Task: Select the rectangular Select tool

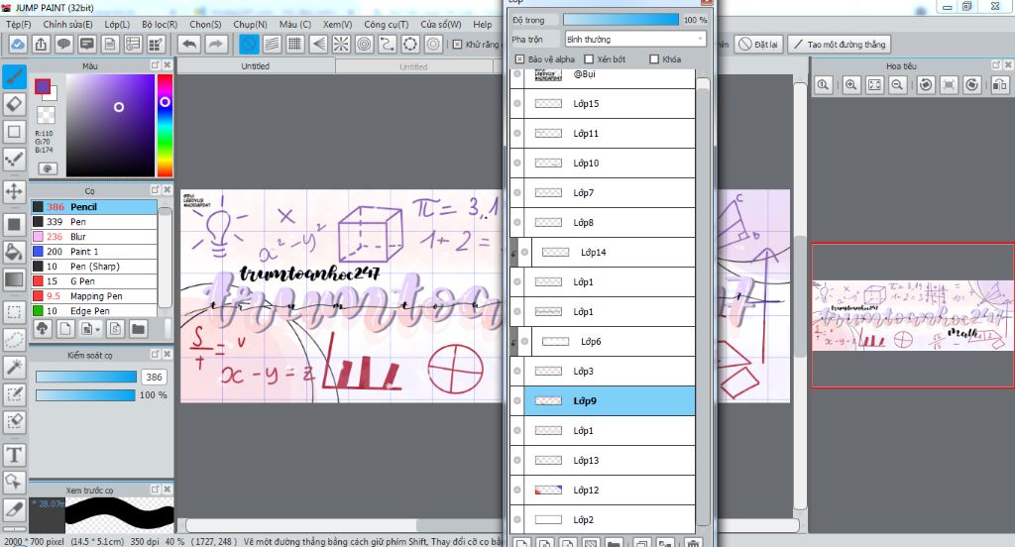Action: [14, 312]
